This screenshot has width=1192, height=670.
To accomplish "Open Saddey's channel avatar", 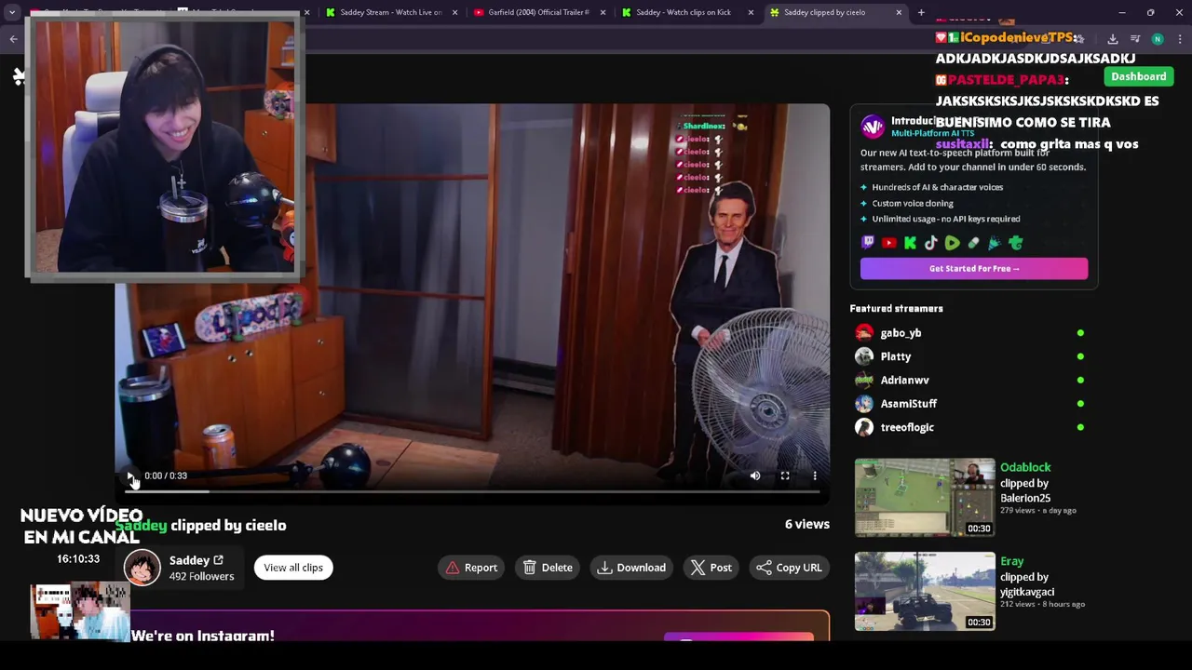I will 142,568.
